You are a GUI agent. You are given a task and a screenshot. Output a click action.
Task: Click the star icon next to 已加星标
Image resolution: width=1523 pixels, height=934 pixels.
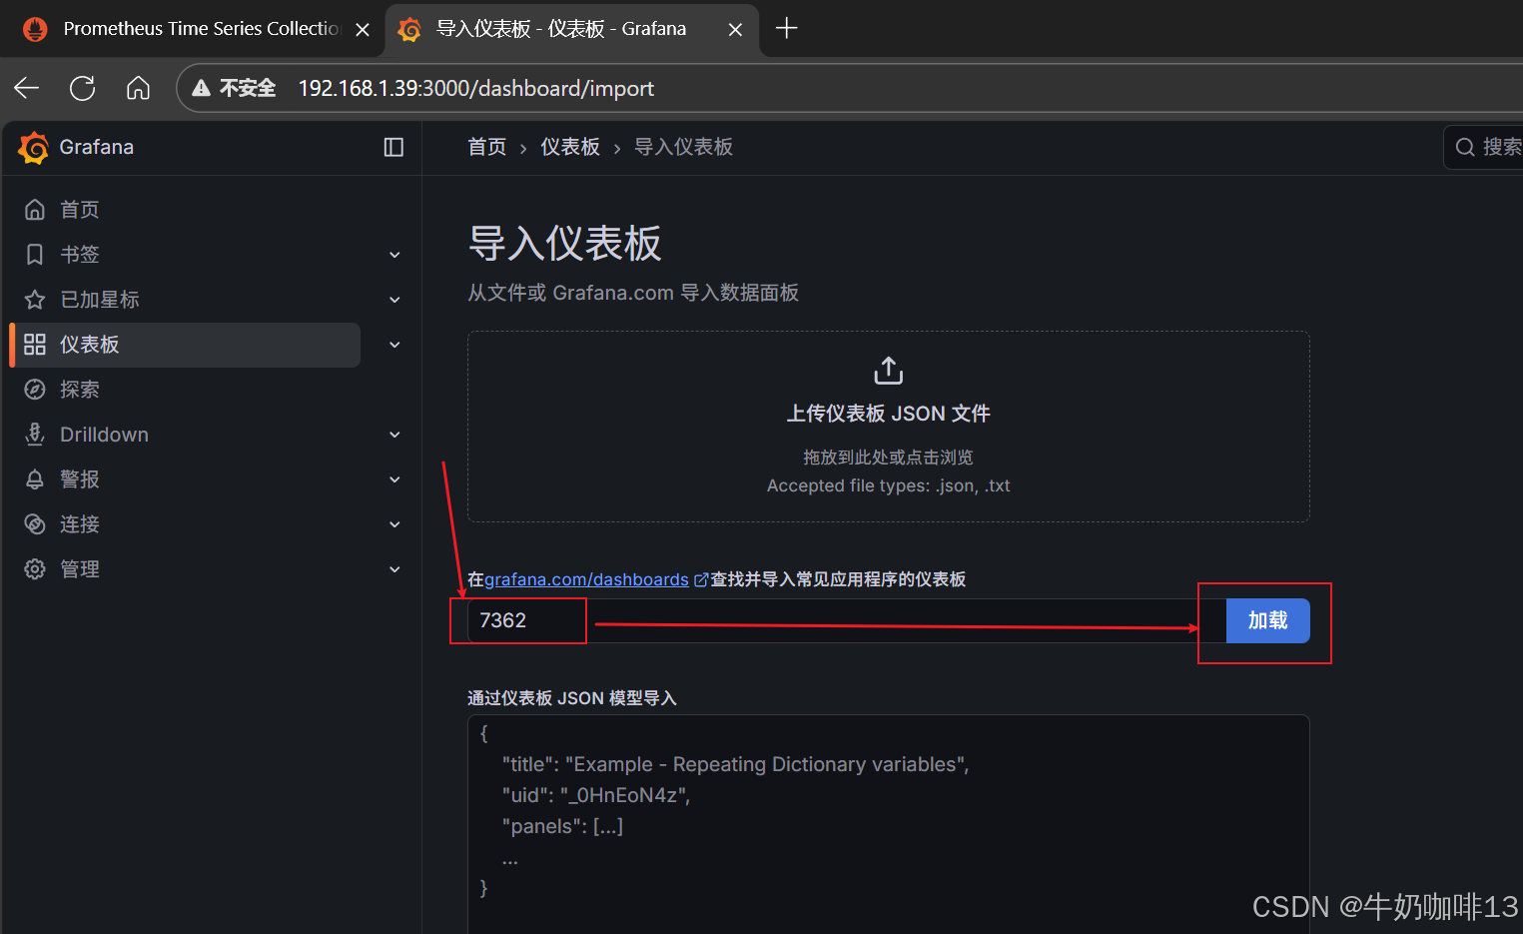coord(35,300)
